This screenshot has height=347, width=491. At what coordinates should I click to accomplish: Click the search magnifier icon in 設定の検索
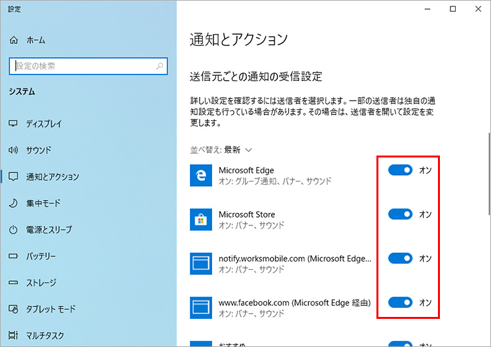[159, 66]
